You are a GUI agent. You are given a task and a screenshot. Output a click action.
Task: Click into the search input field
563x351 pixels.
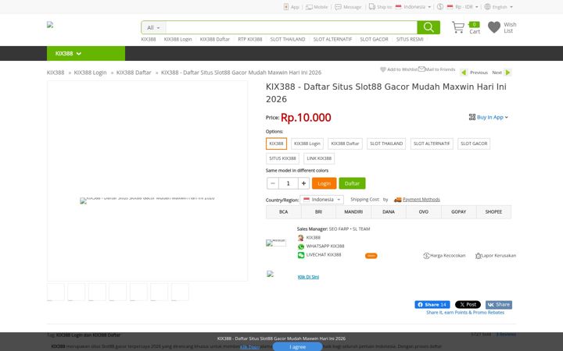point(291,27)
